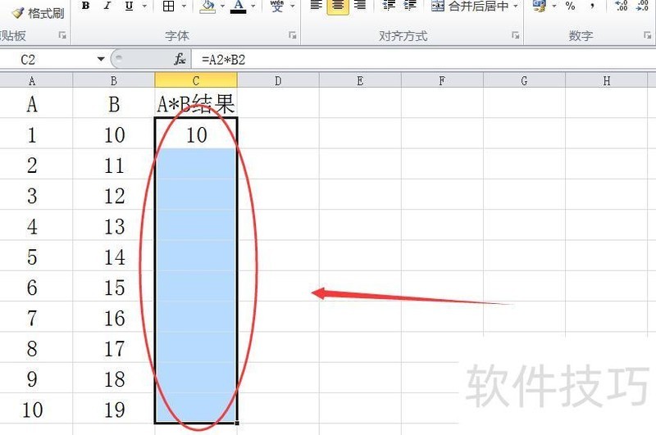The image size is (656, 435).
Task: Open font color dropdown arrow
Action: [253, 6]
